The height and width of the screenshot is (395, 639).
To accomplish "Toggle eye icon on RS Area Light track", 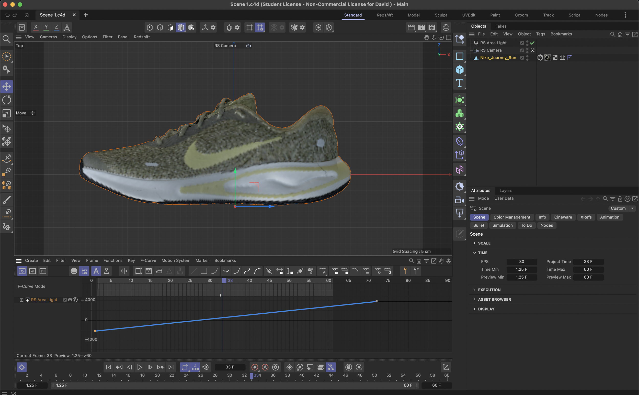I will tap(70, 300).
